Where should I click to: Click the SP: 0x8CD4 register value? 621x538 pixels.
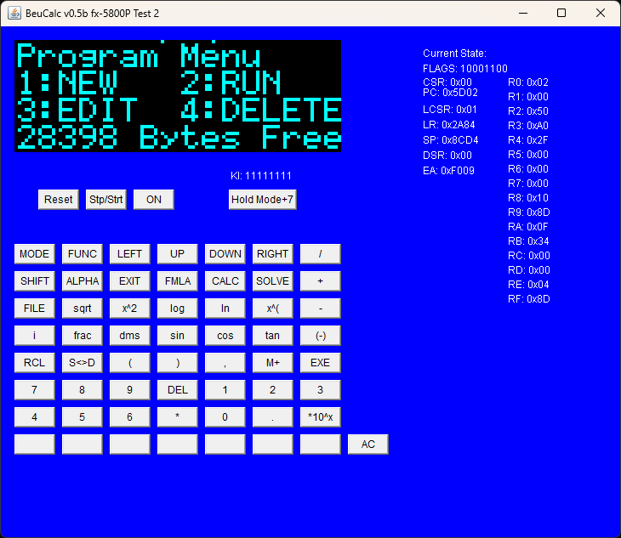click(x=451, y=140)
